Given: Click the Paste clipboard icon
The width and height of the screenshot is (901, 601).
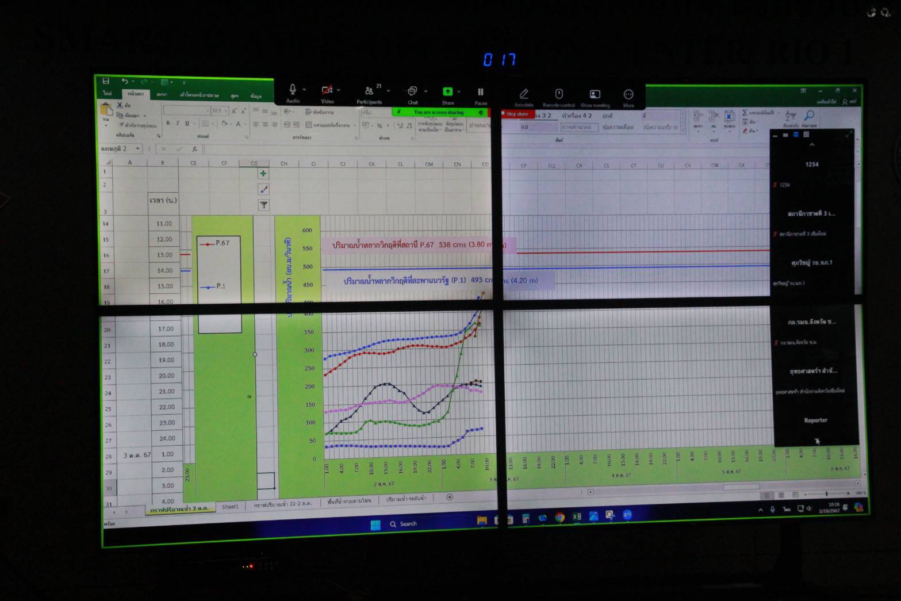Looking at the screenshot, I should [106, 109].
